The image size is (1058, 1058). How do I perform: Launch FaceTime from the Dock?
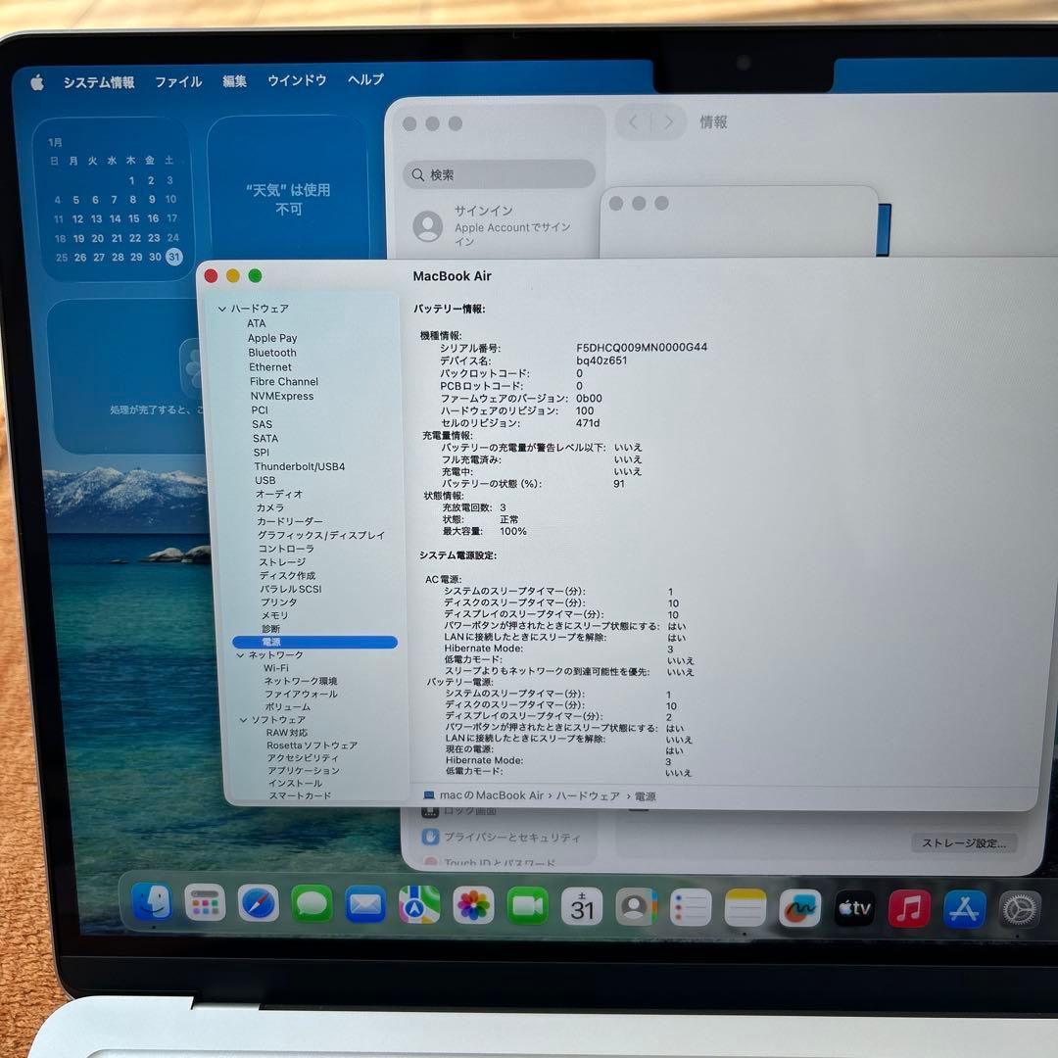point(529,903)
